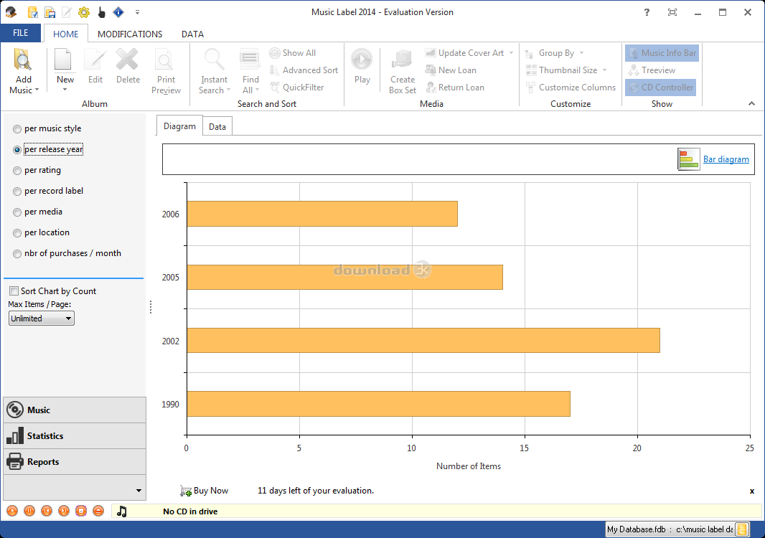Select the Diagram tab
765x538 pixels.
pyautogui.click(x=179, y=126)
